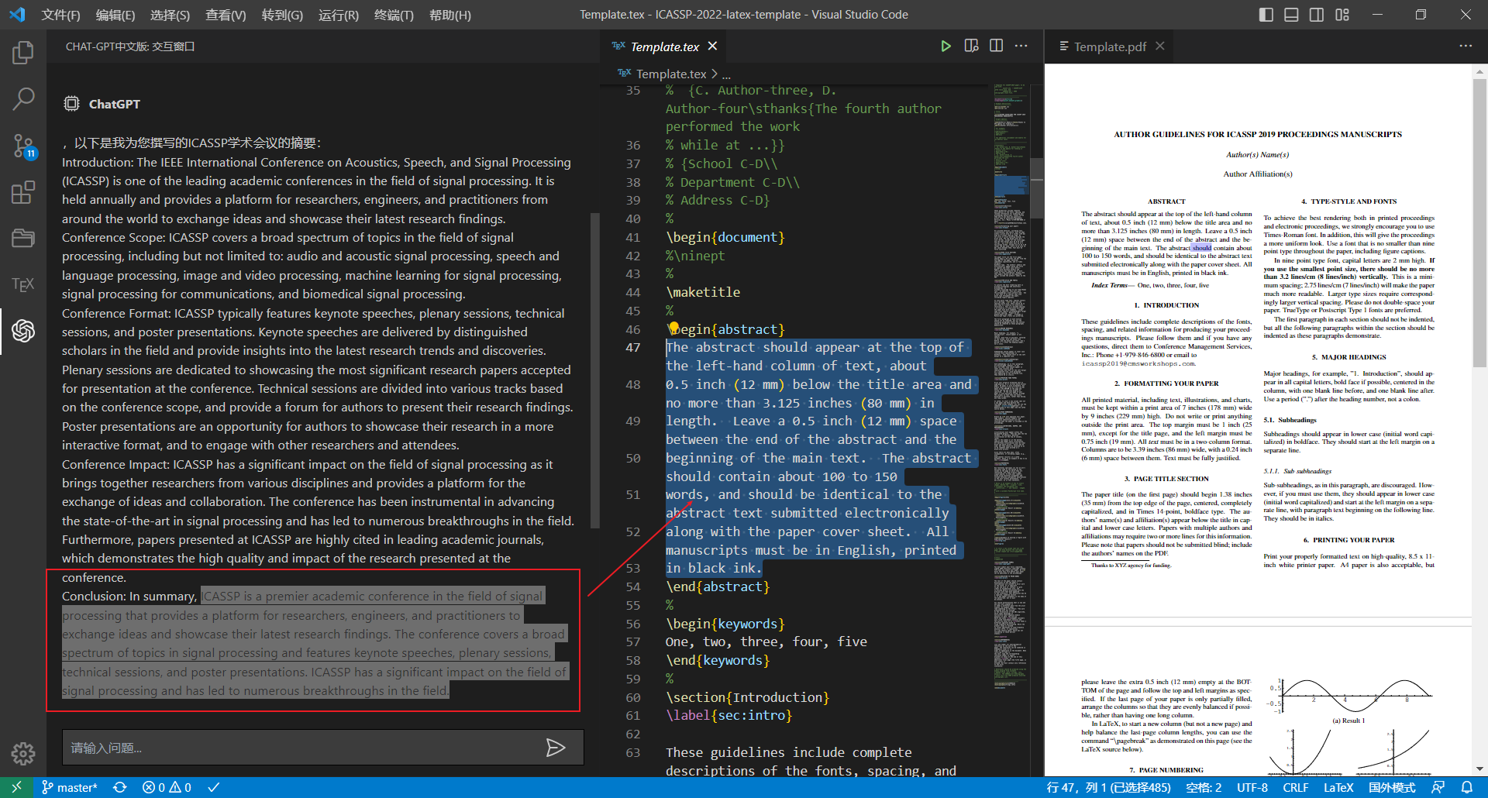Click the 国外模式 status bar button
The image size is (1488, 798).
pos(1392,787)
